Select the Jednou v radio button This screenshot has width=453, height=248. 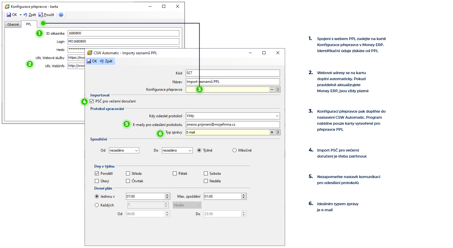pyautogui.click(x=97, y=196)
